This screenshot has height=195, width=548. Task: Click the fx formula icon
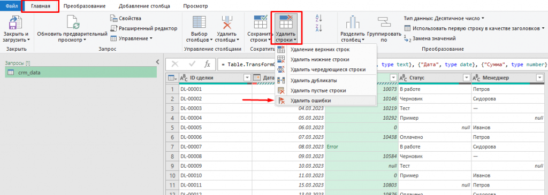(207, 64)
